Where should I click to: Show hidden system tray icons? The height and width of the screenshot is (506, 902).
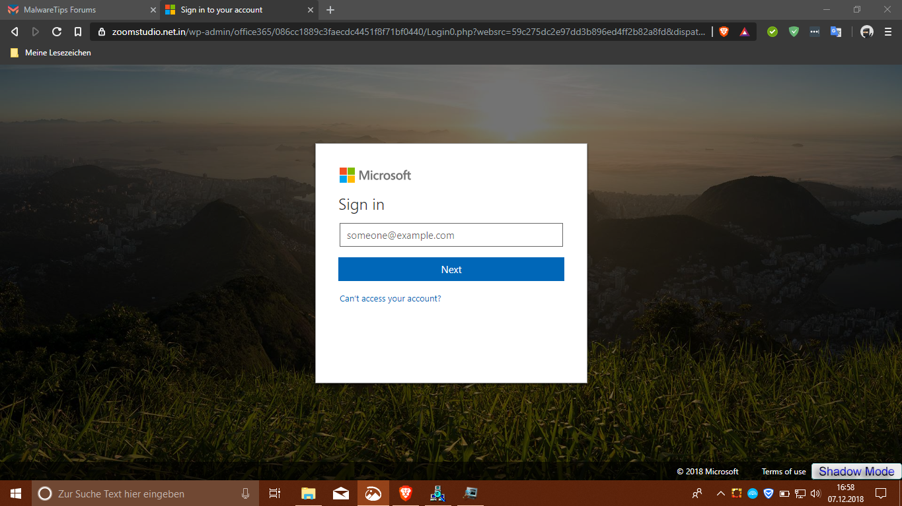(x=720, y=493)
